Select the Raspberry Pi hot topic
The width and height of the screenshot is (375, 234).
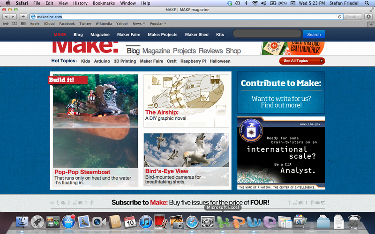[x=193, y=61]
